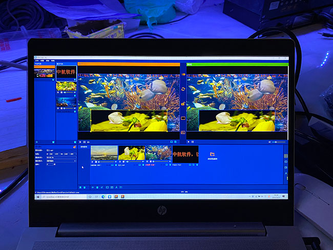Select the first scene thumbnail in left panel

point(44,73)
